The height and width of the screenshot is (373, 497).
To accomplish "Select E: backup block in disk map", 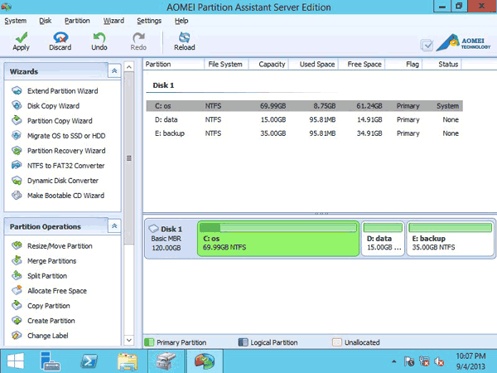I will pos(451,238).
